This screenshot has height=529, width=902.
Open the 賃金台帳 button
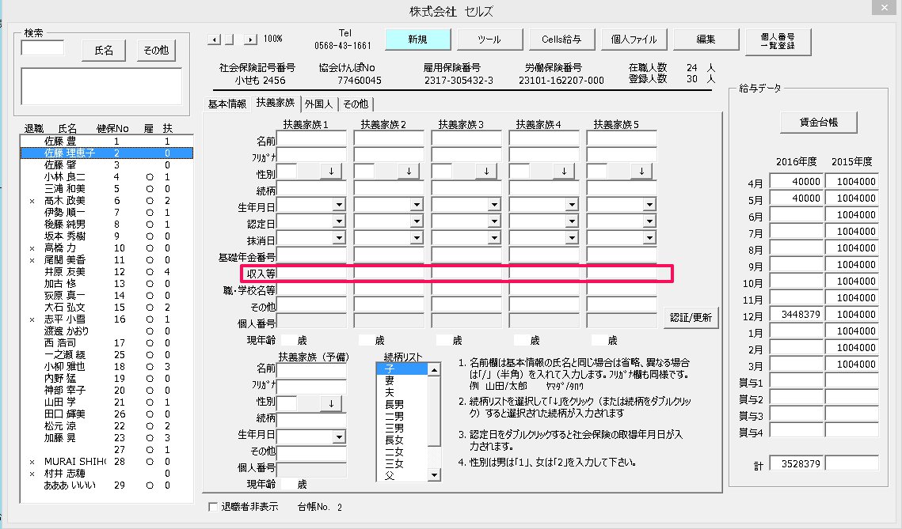point(819,123)
